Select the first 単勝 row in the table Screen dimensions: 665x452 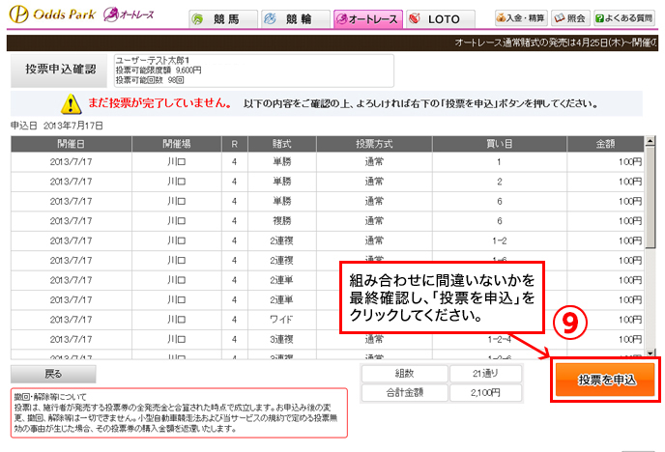pos(329,162)
